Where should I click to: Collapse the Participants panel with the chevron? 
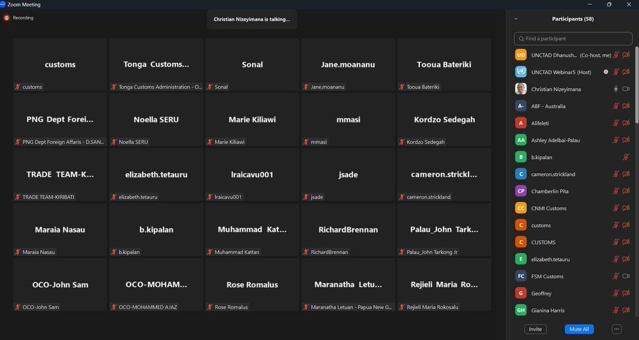(515, 19)
